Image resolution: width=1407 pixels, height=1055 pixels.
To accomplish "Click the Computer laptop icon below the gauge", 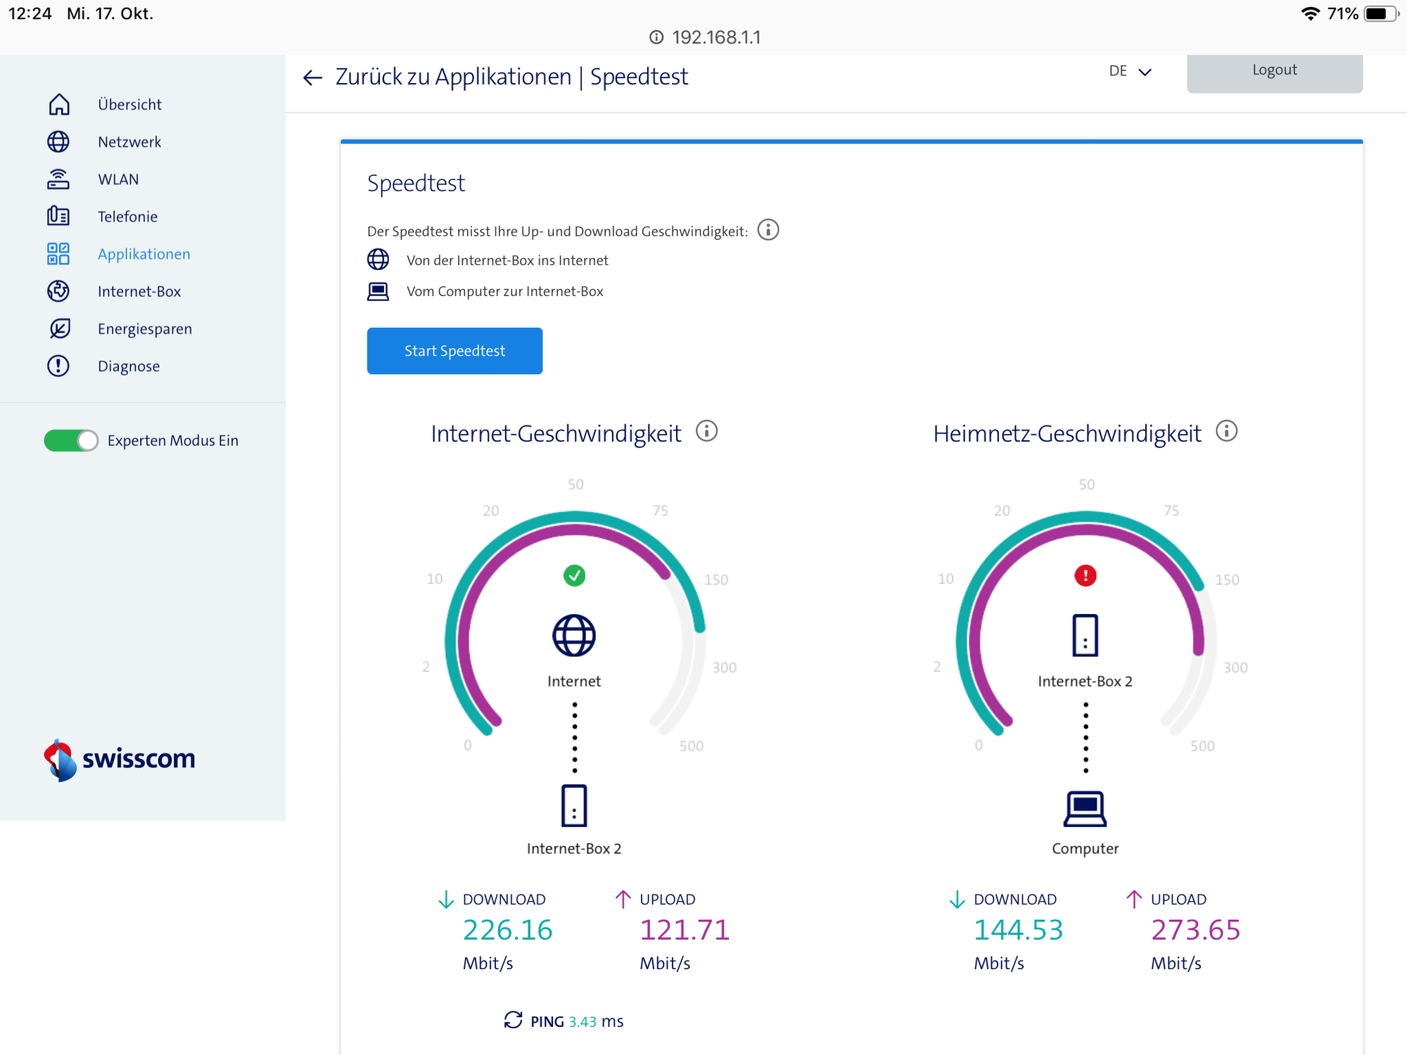I will (x=1085, y=809).
